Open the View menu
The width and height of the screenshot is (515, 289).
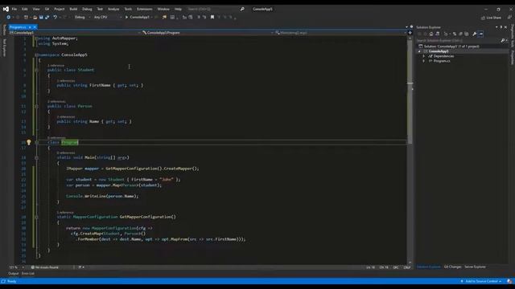(36, 9)
